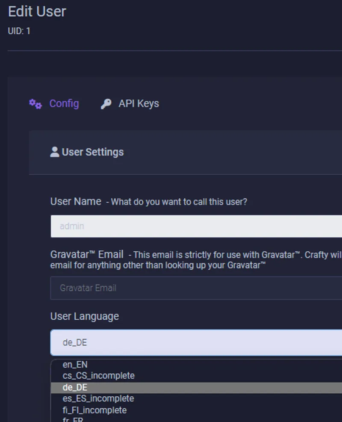This screenshot has height=422, width=342.
Task: Click the API Keys key icon
Action: 106,104
